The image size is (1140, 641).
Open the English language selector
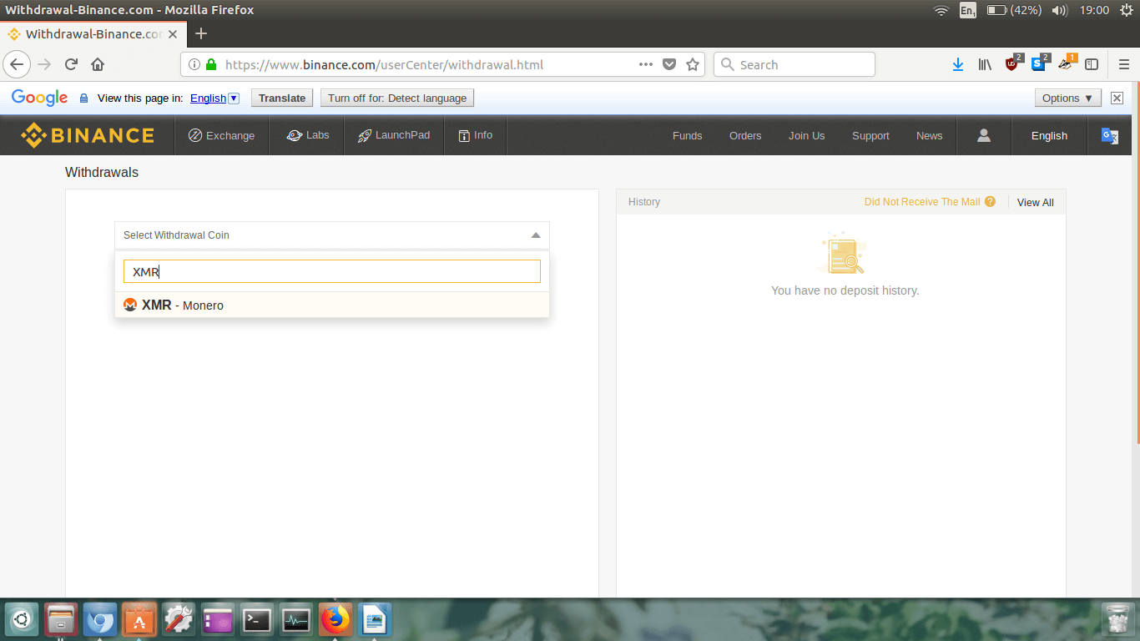pyautogui.click(x=1049, y=136)
